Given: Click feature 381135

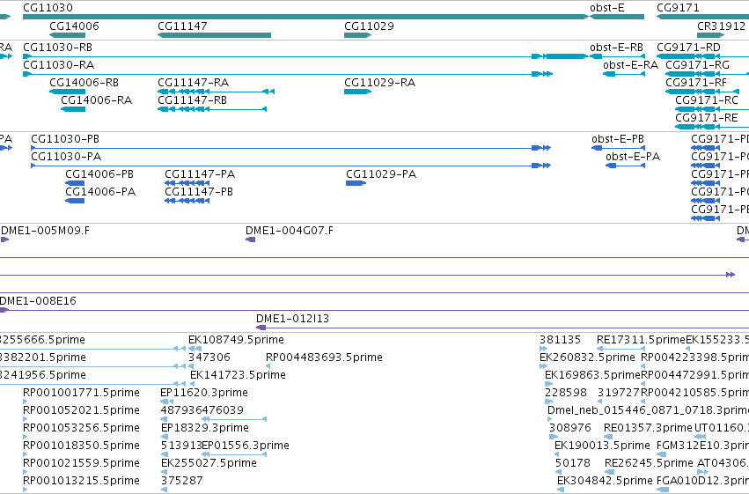Looking at the screenshot, I should pos(544,349).
